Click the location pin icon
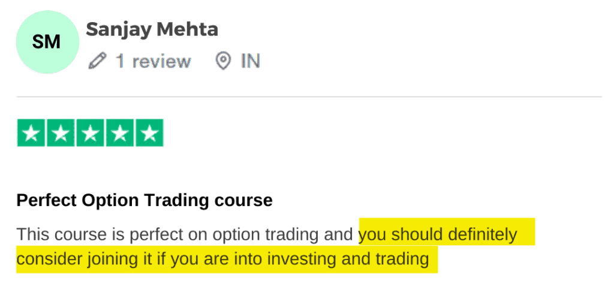614x302 pixels. (224, 61)
